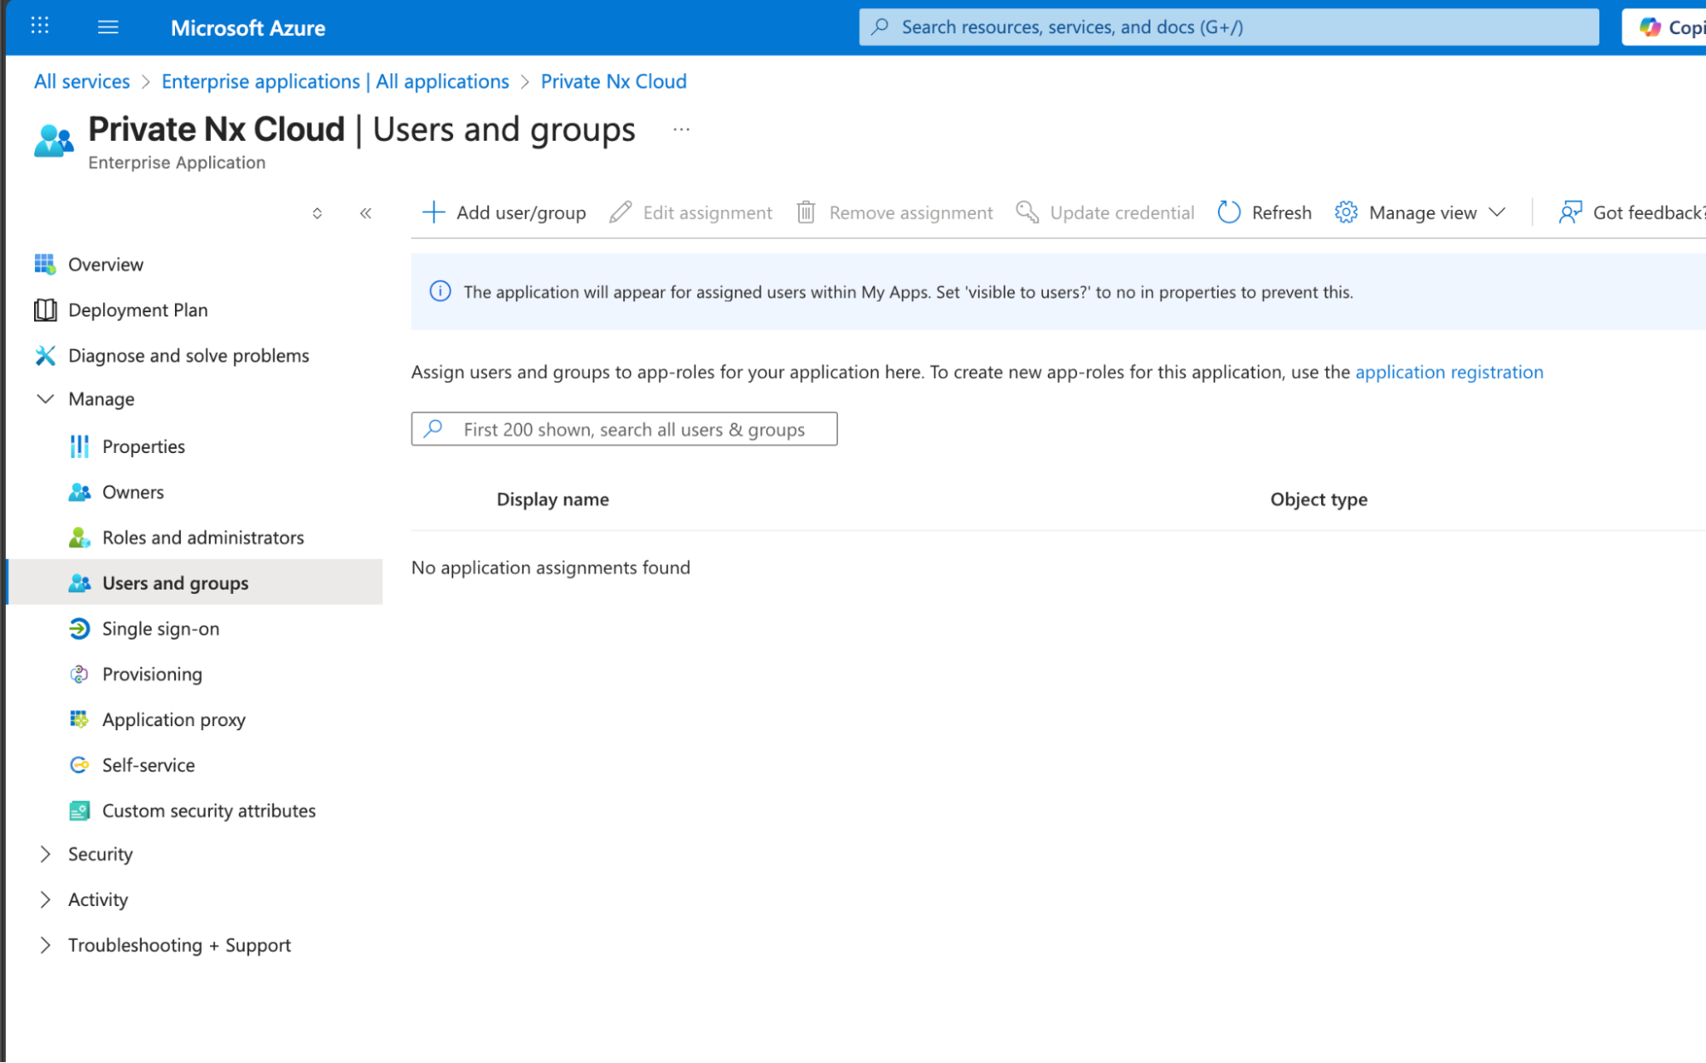Viewport: 1706px width, 1063px height.
Task: Click the Got feedback person icon
Action: (x=1570, y=212)
